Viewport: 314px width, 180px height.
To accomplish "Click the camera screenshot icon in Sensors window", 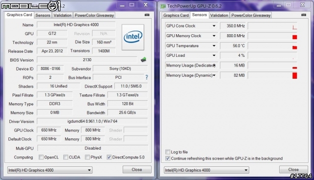I will click(x=304, y=15).
